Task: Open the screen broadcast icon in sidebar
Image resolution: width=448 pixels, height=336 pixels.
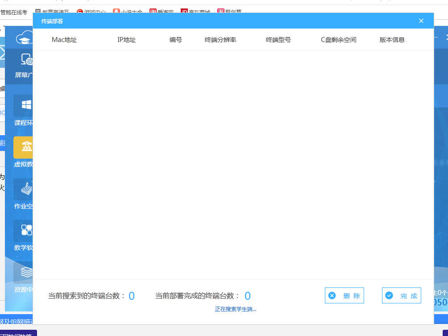Action: click(x=27, y=59)
